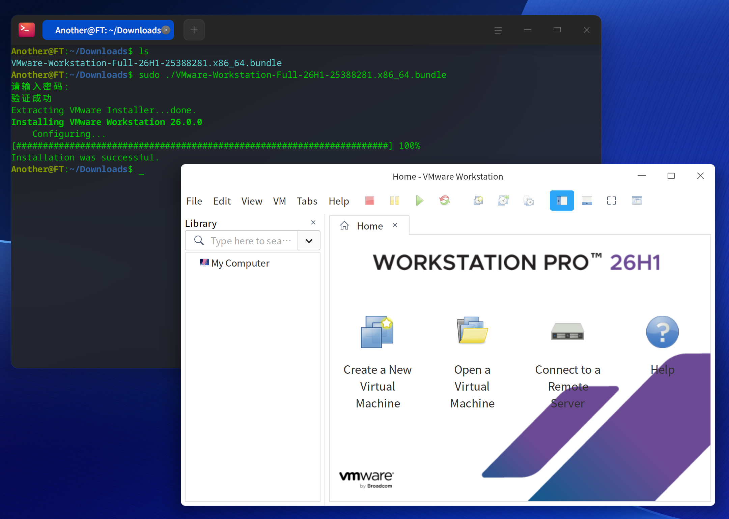Click the red Power Off toolbar icon
The width and height of the screenshot is (729, 519).
370,201
